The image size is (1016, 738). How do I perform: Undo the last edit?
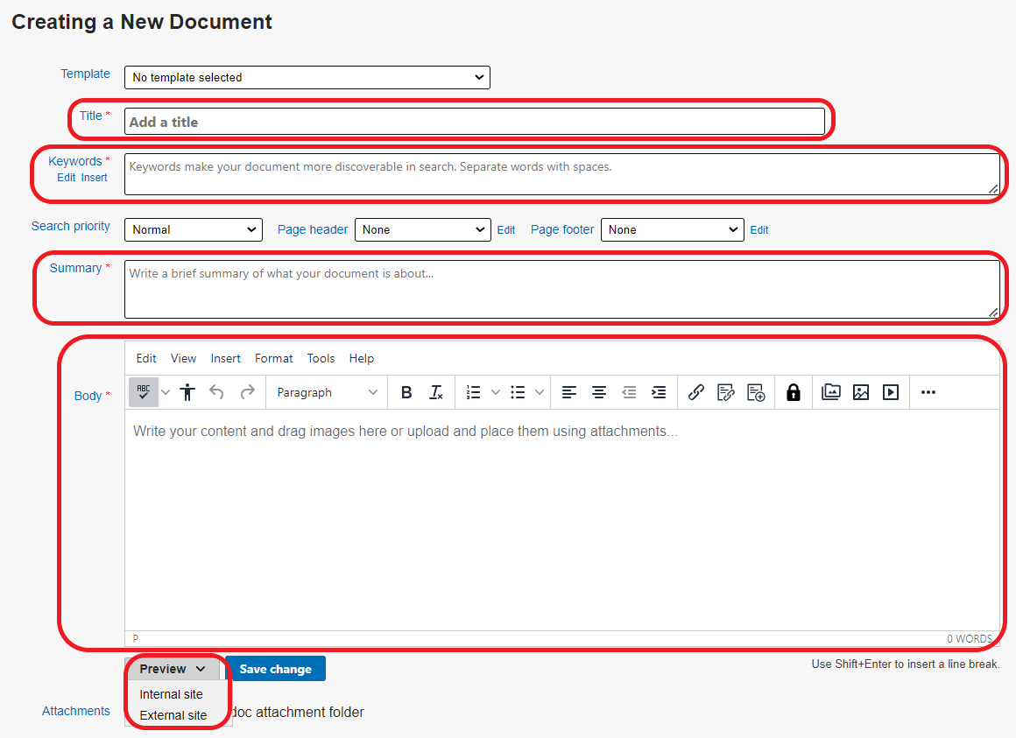[x=217, y=392]
